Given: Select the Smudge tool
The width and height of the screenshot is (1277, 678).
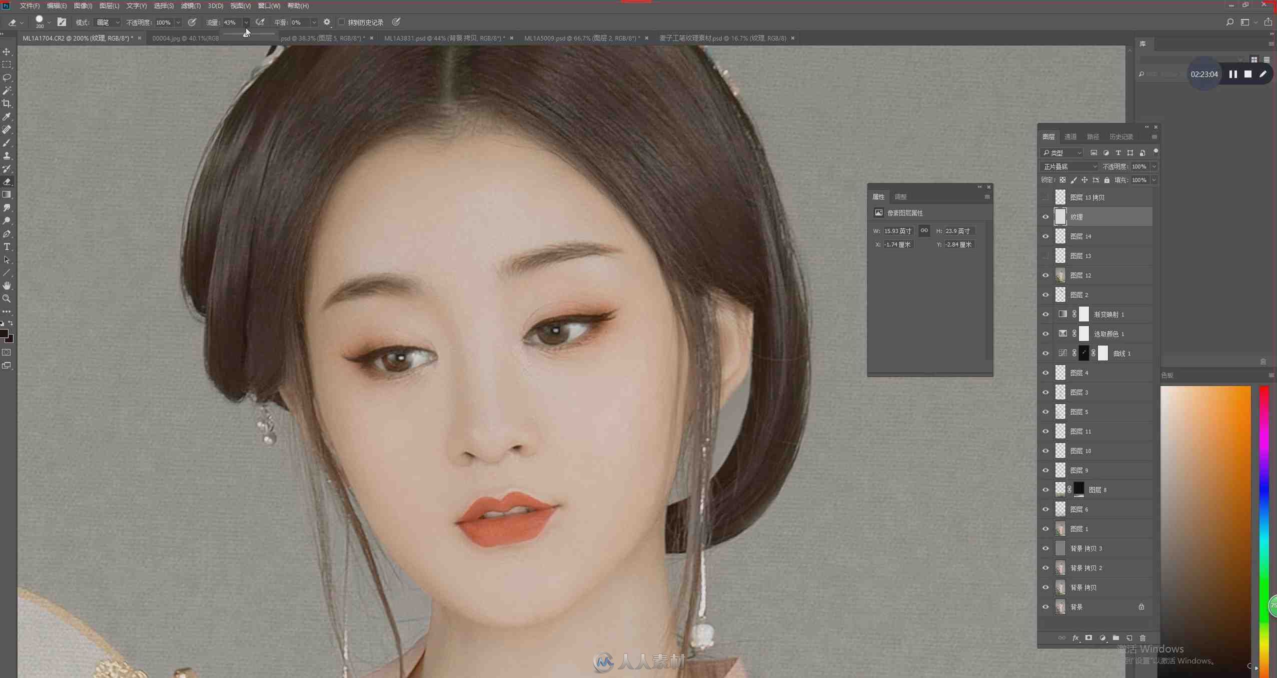Looking at the screenshot, I should pyautogui.click(x=7, y=207).
